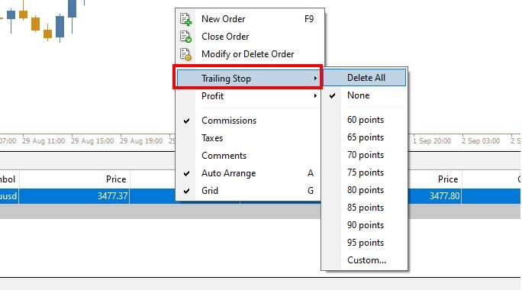Set trailing stop to 90 points
This screenshot has width=522, height=290.
click(365, 225)
